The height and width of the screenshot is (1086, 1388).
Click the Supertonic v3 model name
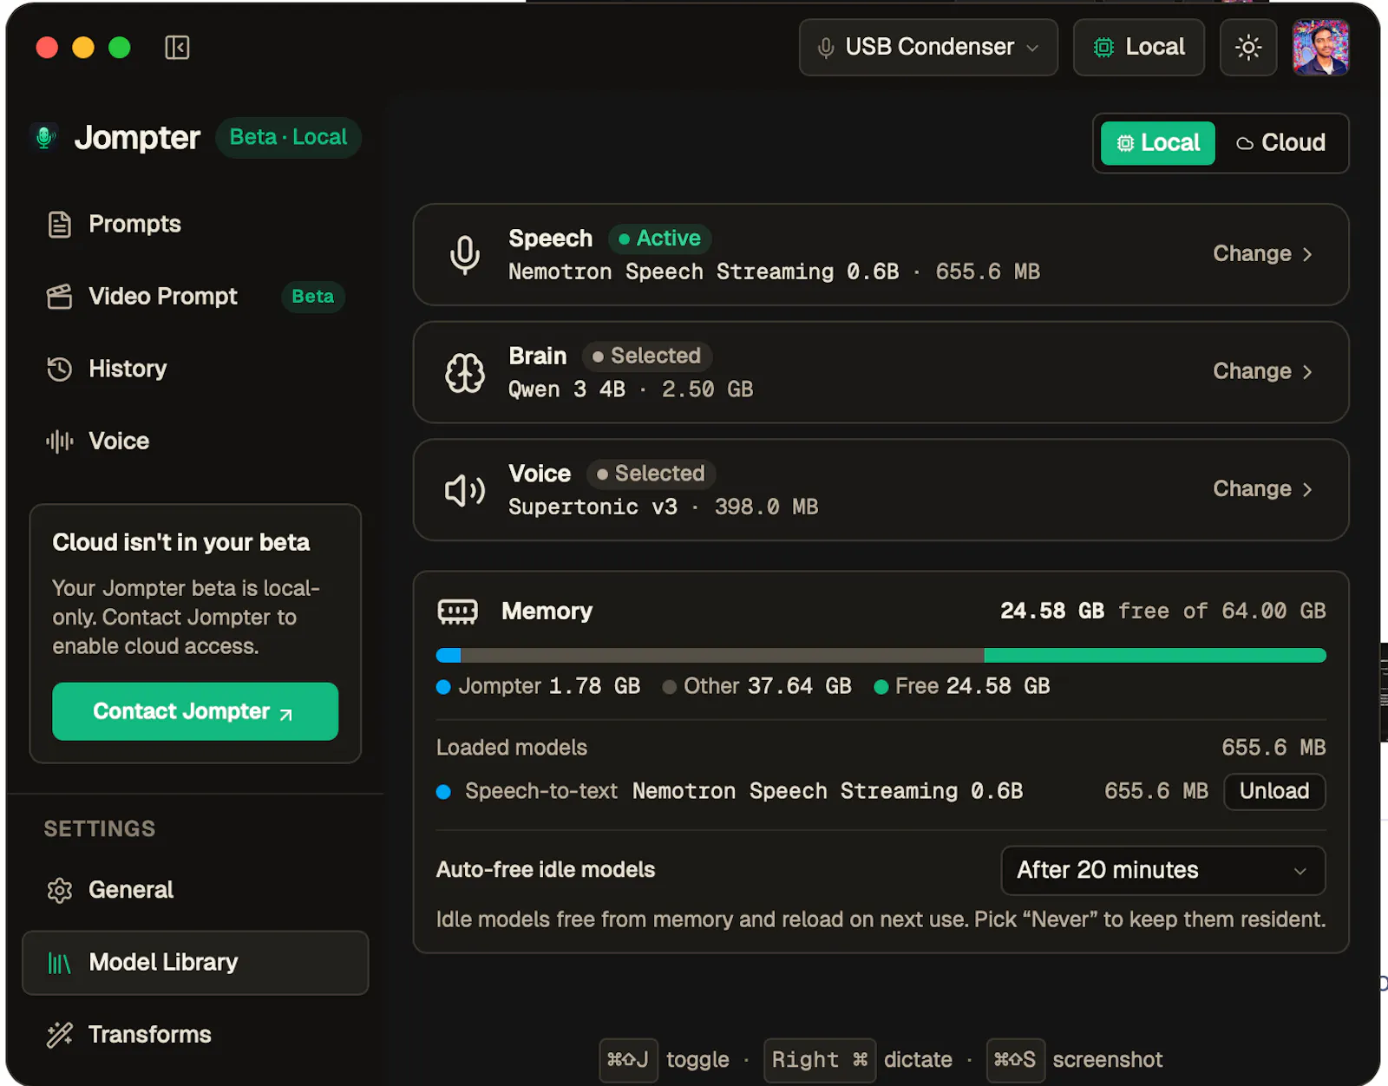593,507
